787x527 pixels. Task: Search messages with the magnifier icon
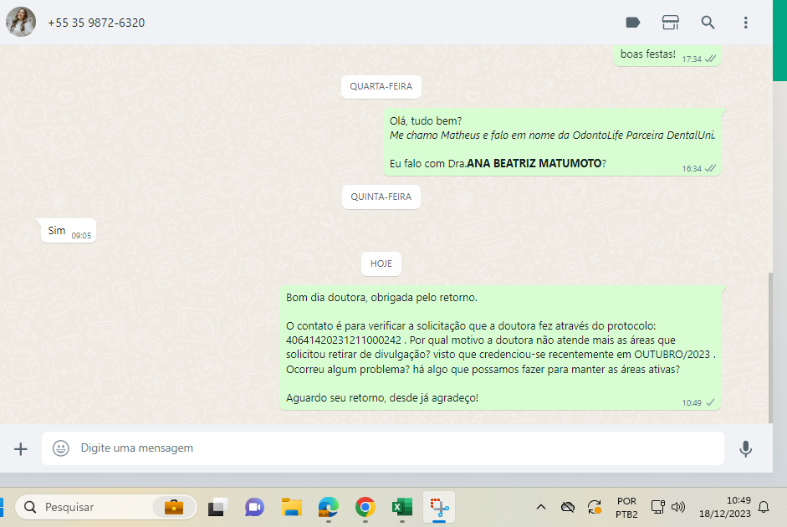[x=708, y=23]
